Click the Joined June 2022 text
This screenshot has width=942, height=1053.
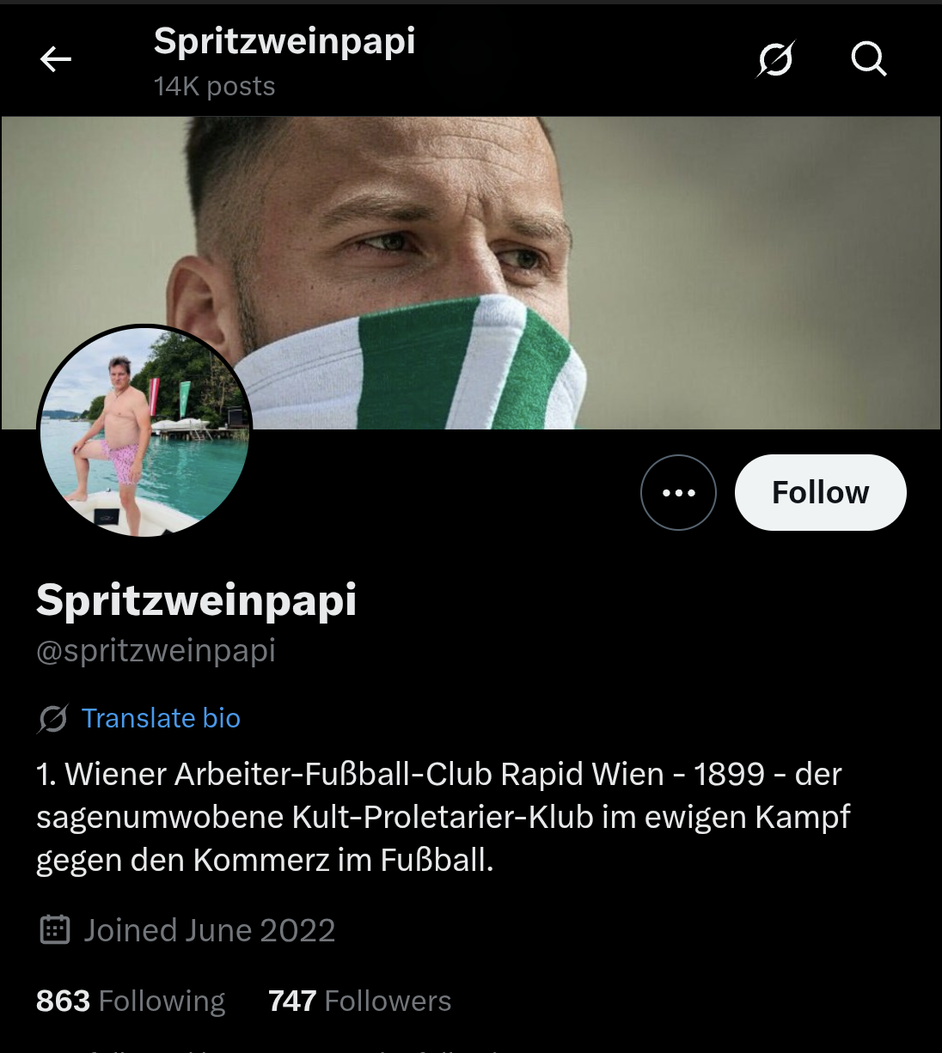[209, 930]
